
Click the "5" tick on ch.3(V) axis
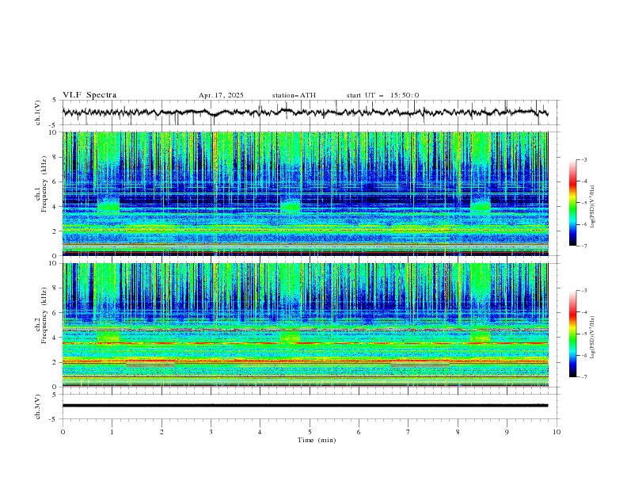[55, 395]
